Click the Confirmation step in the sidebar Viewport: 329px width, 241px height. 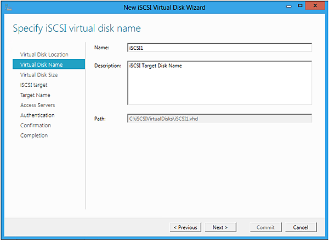point(36,125)
